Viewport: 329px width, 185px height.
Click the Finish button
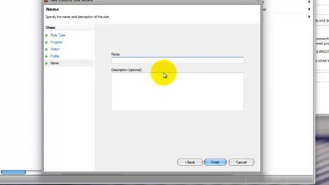click(215, 162)
